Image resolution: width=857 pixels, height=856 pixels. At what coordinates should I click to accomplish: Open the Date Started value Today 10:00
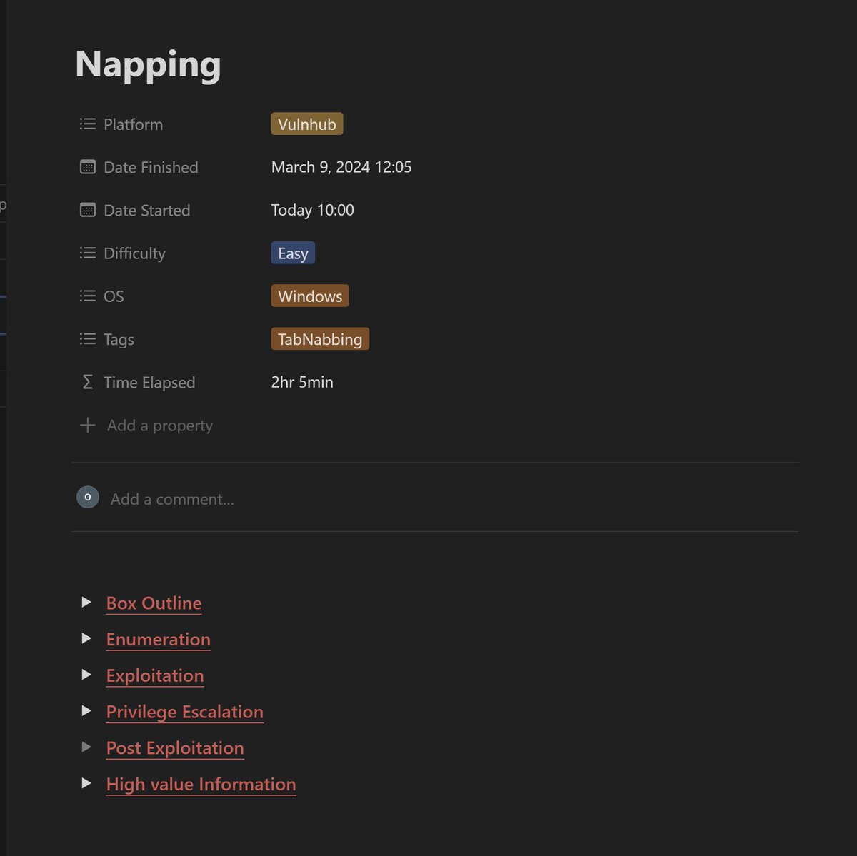313,210
